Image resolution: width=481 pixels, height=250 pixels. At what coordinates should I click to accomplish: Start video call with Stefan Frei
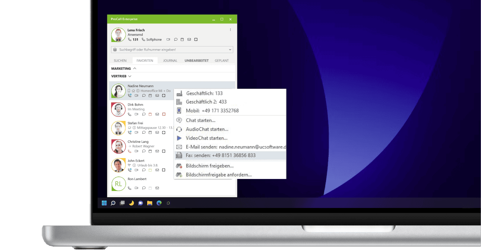point(137,132)
